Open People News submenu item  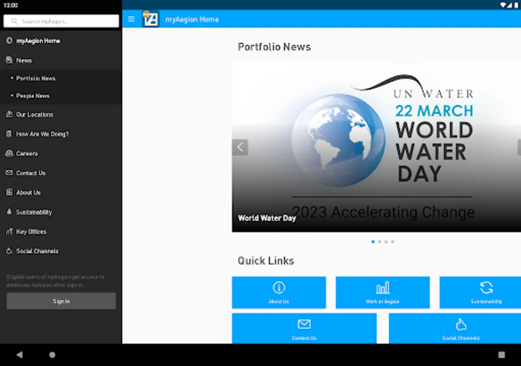point(61,96)
